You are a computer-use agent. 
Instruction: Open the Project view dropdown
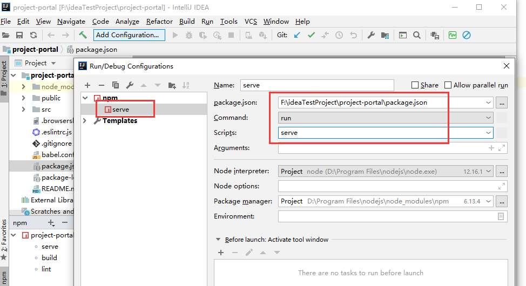point(53,63)
